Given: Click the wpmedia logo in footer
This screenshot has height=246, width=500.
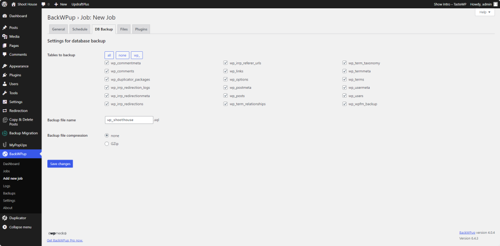Looking at the screenshot, I should click(x=58, y=234).
